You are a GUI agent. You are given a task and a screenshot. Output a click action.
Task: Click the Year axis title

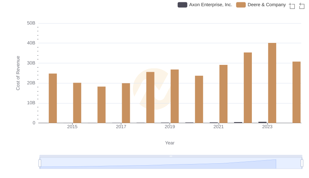tap(170, 143)
